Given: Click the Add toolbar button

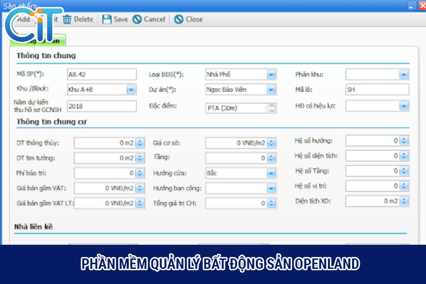Looking at the screenshot, I should click(x=23, y=19).
